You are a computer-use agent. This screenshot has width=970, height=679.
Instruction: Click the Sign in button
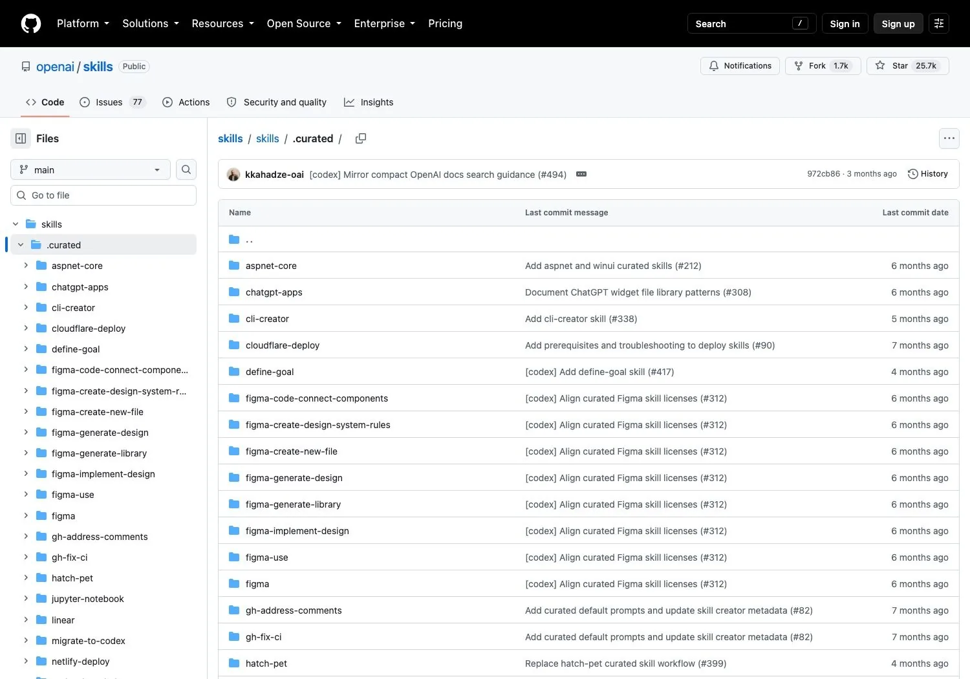[845, 24]
